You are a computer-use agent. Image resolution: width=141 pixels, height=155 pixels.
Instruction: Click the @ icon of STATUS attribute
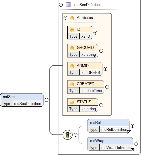72,102
